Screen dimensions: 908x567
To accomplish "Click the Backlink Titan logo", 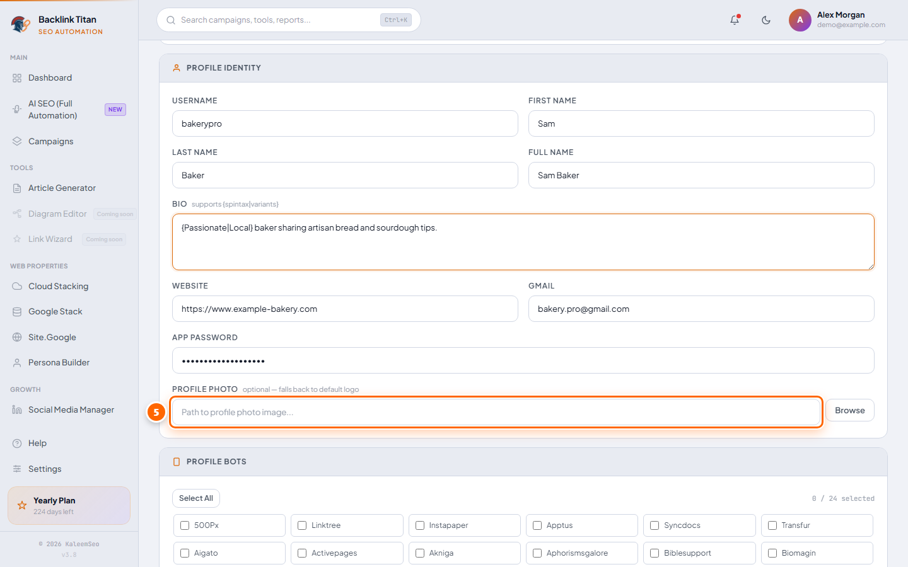I will pyautogui.click(x=21, y=25).
